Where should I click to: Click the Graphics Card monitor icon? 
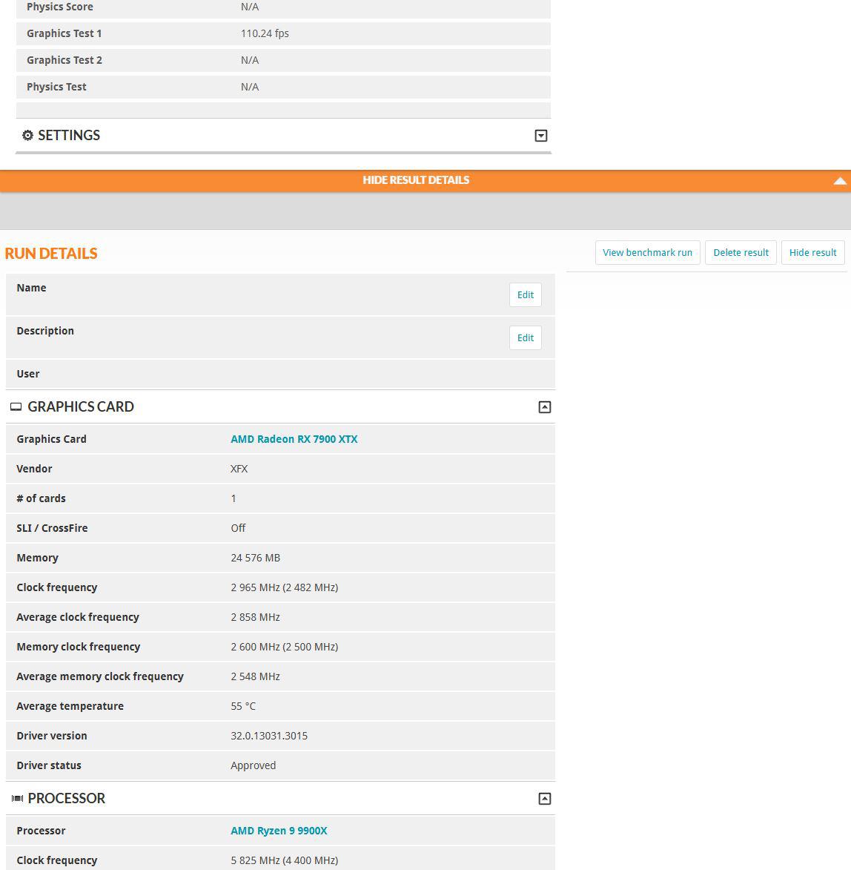16,407
